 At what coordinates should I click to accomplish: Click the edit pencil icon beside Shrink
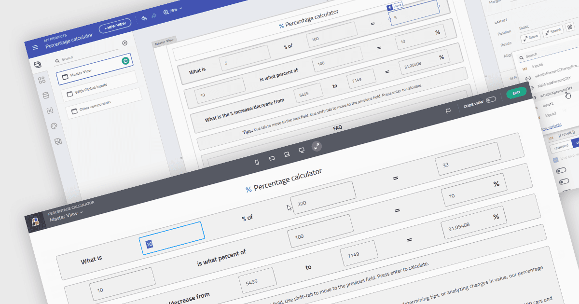[570, 27]
